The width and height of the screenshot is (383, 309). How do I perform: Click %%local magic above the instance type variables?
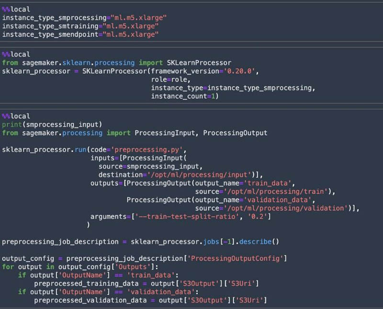16,9
